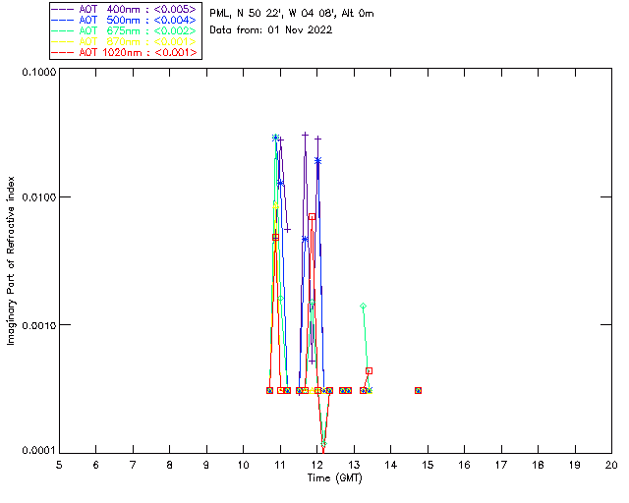Screen dimensions: 629x503
Task: Click the lowest data point below baseline near 12.2
Action: 323,443
